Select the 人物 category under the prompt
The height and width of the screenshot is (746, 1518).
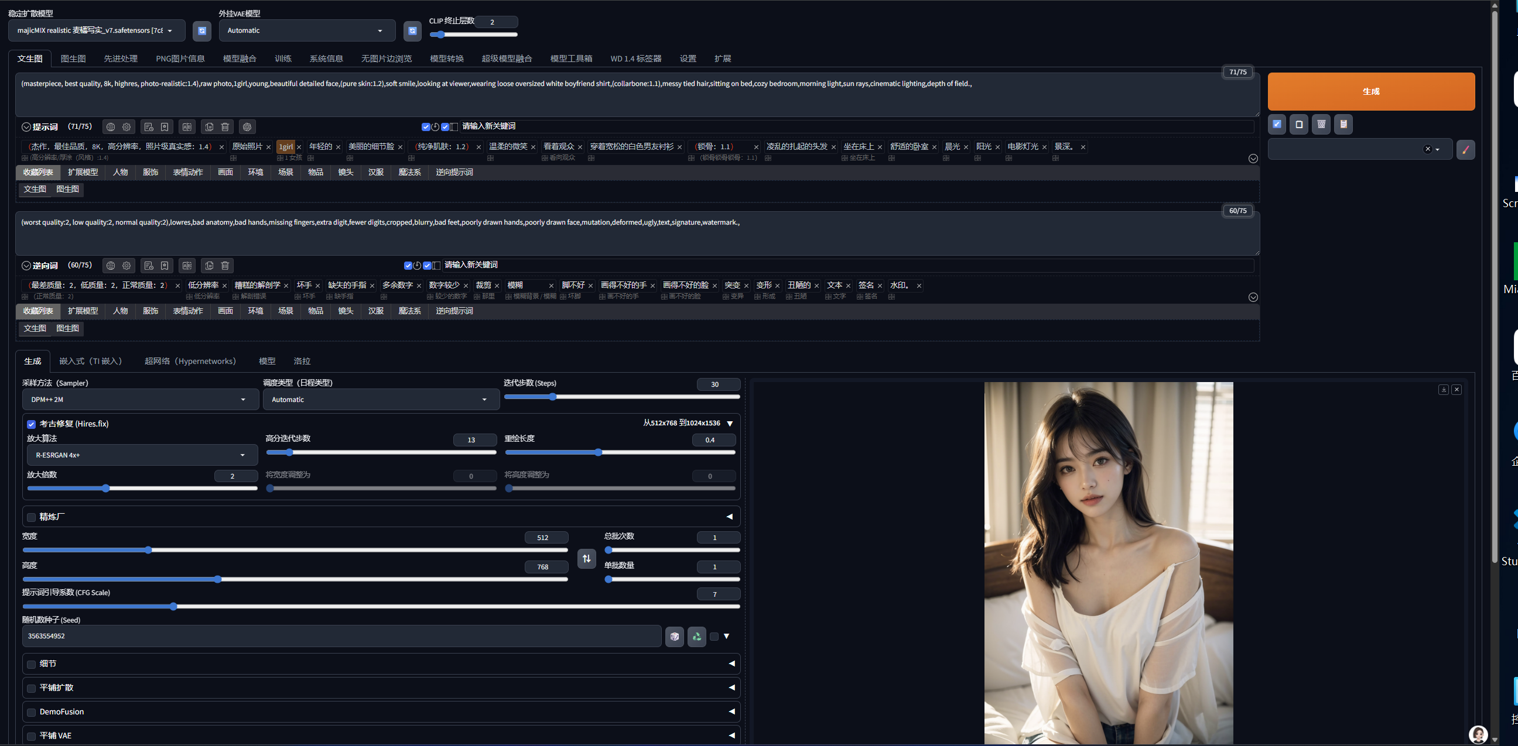(x=120, y=173)
